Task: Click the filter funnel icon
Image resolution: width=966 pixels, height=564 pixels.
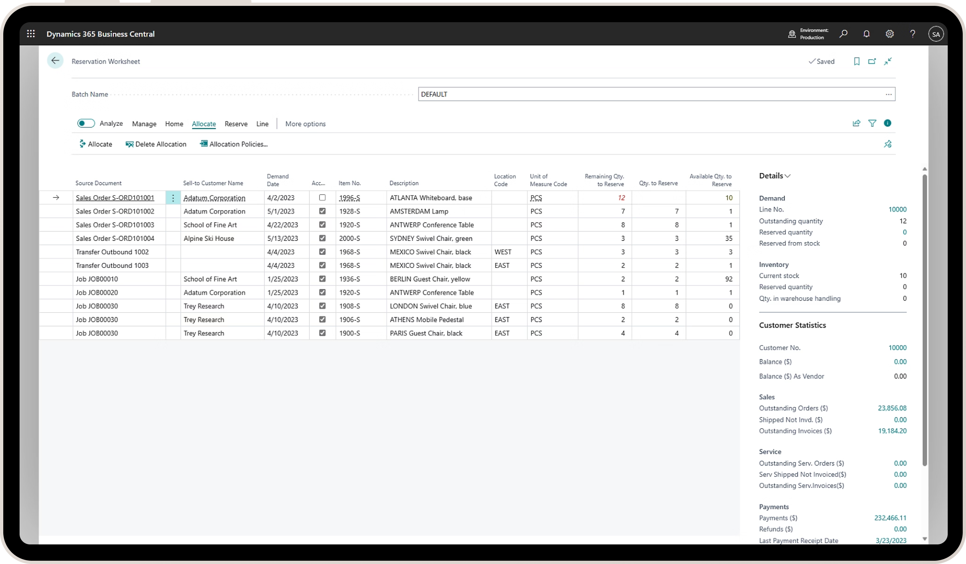Action: (872, 123)
